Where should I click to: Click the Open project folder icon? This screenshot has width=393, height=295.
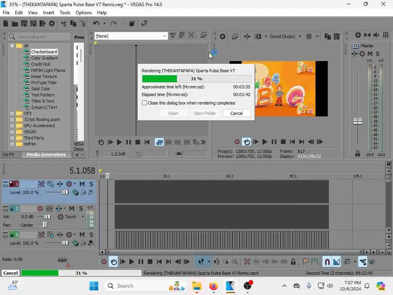coord(15,23)
